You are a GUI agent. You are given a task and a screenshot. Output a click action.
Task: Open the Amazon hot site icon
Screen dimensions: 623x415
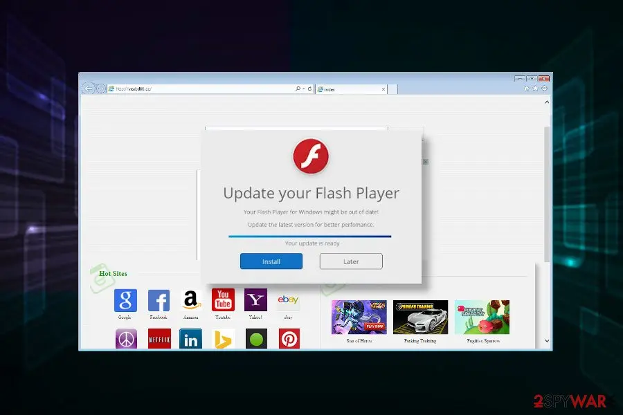tap(191, 299)
